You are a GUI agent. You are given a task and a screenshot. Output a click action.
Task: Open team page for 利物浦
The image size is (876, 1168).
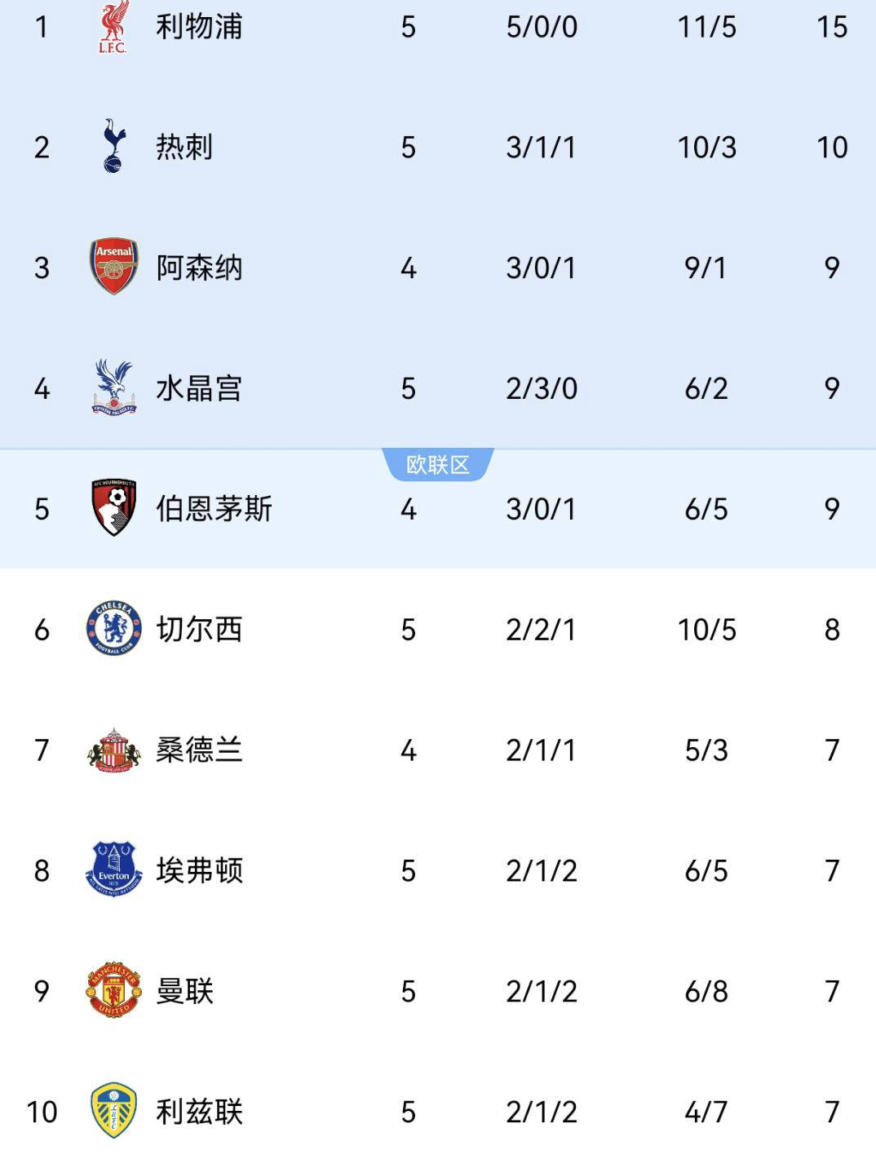click(x=199, y=27)
